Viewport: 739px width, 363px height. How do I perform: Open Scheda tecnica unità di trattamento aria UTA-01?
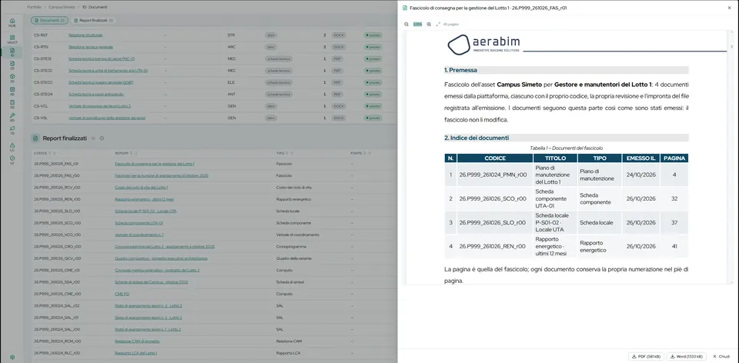pyautogui.click(x=108, y=71)
